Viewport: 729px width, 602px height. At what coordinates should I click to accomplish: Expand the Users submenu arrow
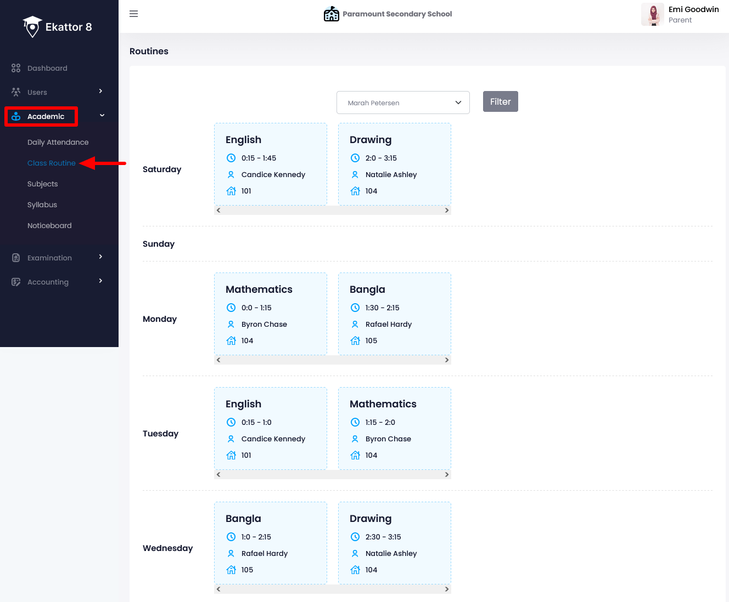click(x=100, y=91)
